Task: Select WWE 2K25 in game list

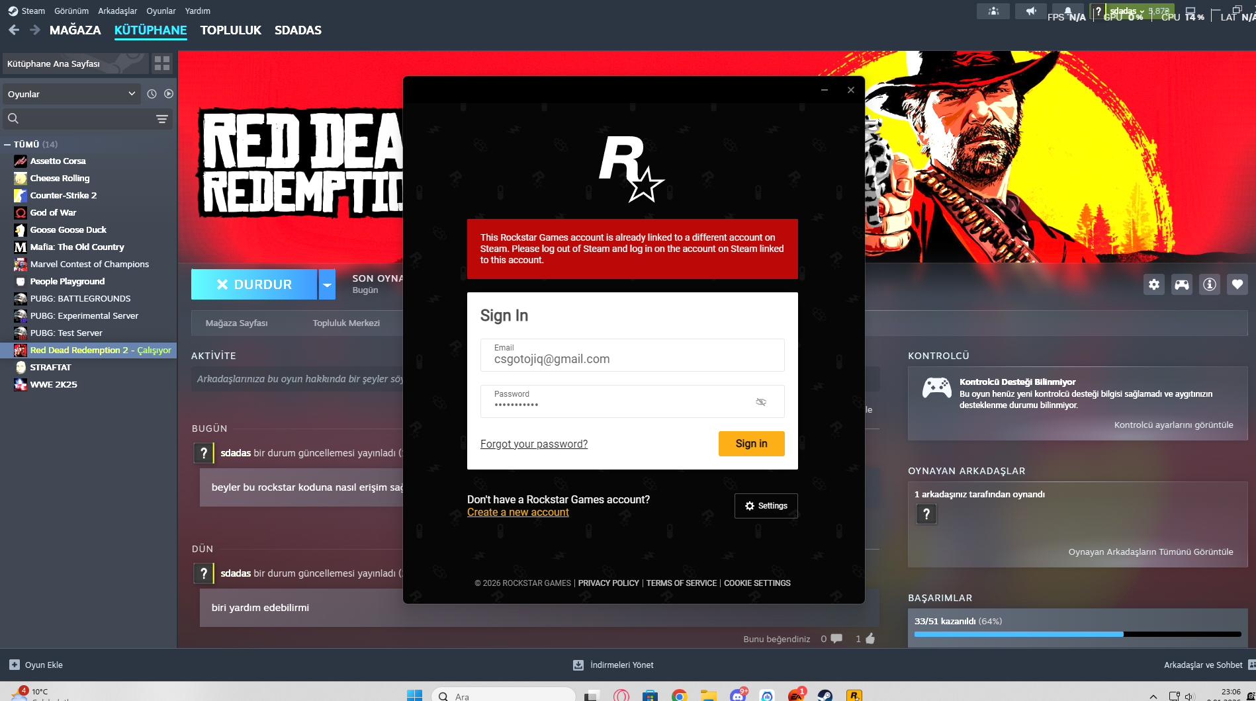Action: click(x=54, y=384)
